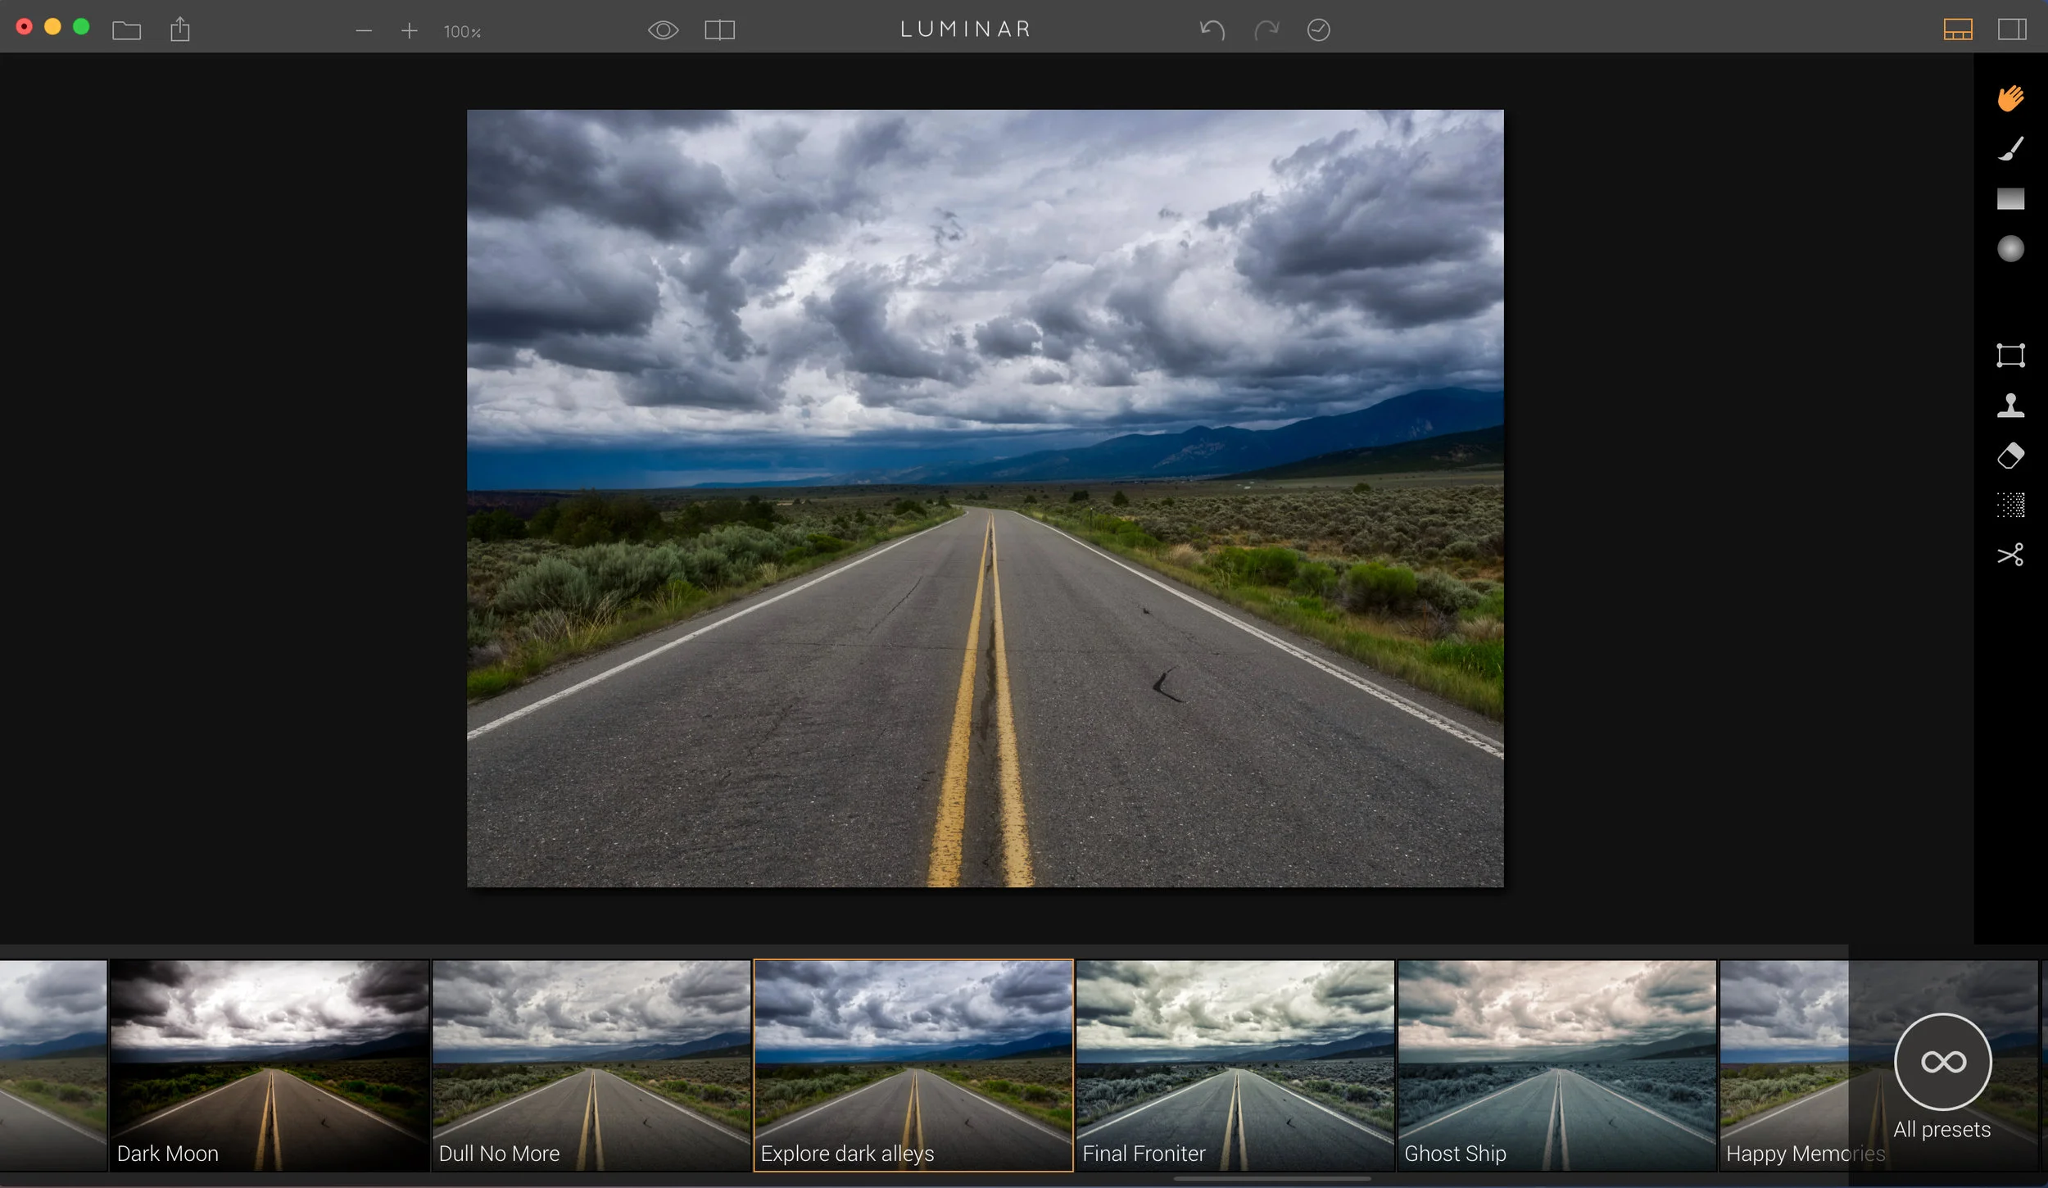
Task: Select the masking Brush tool
Action: click(2010, 148)
